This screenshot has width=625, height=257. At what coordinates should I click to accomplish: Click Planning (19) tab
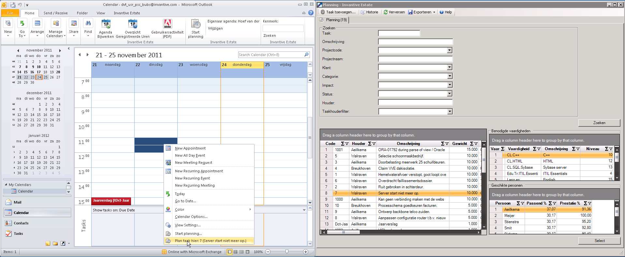(x=333, y=20)
